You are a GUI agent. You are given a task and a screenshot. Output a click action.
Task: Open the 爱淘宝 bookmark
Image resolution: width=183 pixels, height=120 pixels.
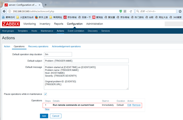tap(98, 17)
